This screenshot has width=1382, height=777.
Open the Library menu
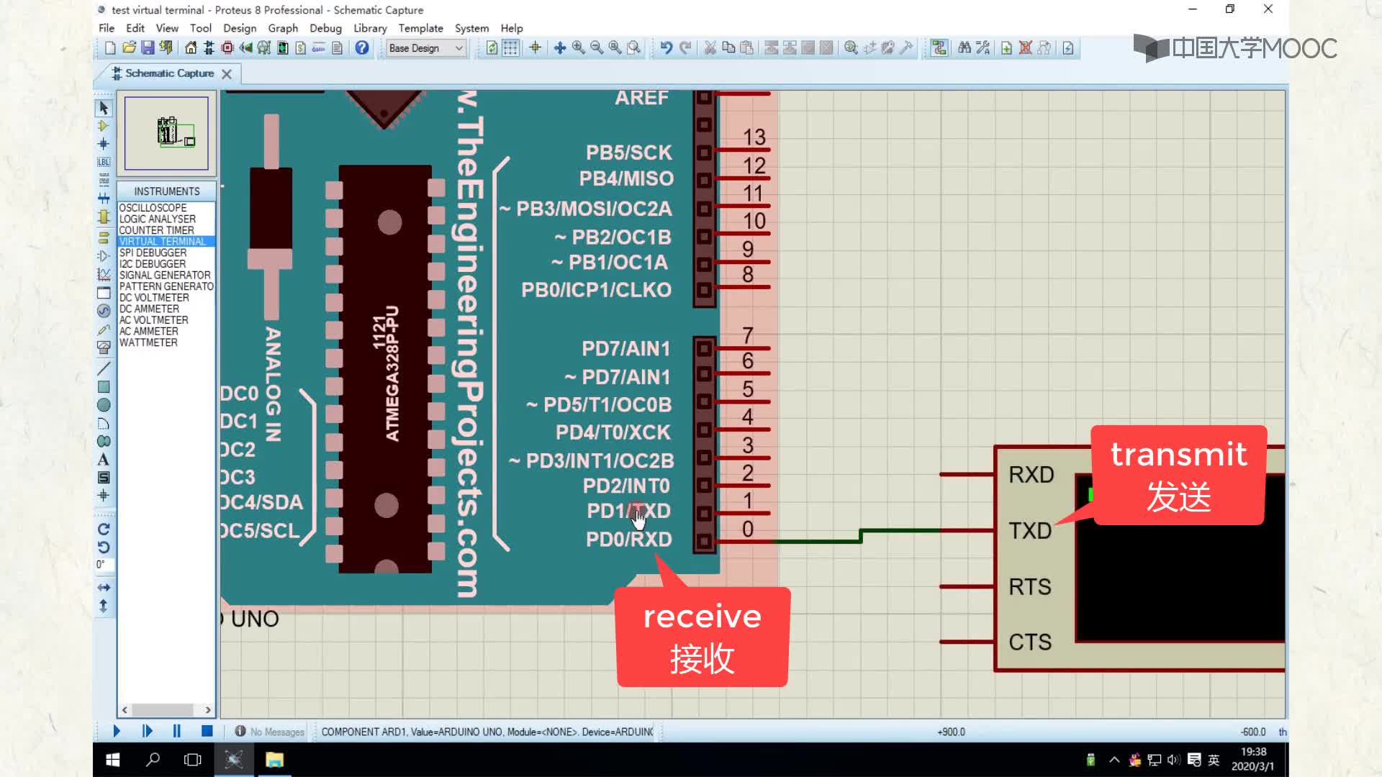[x=370, y=28]
